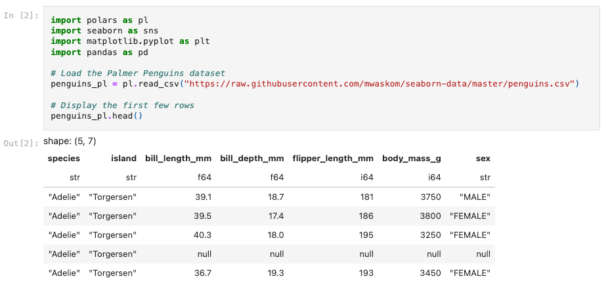Click the 36.7 bill length cell
The image size is (608, 291).
[203, 273]
